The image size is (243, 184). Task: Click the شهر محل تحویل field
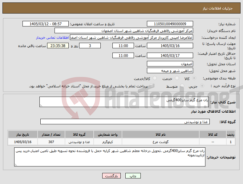[x=170, y=71]
